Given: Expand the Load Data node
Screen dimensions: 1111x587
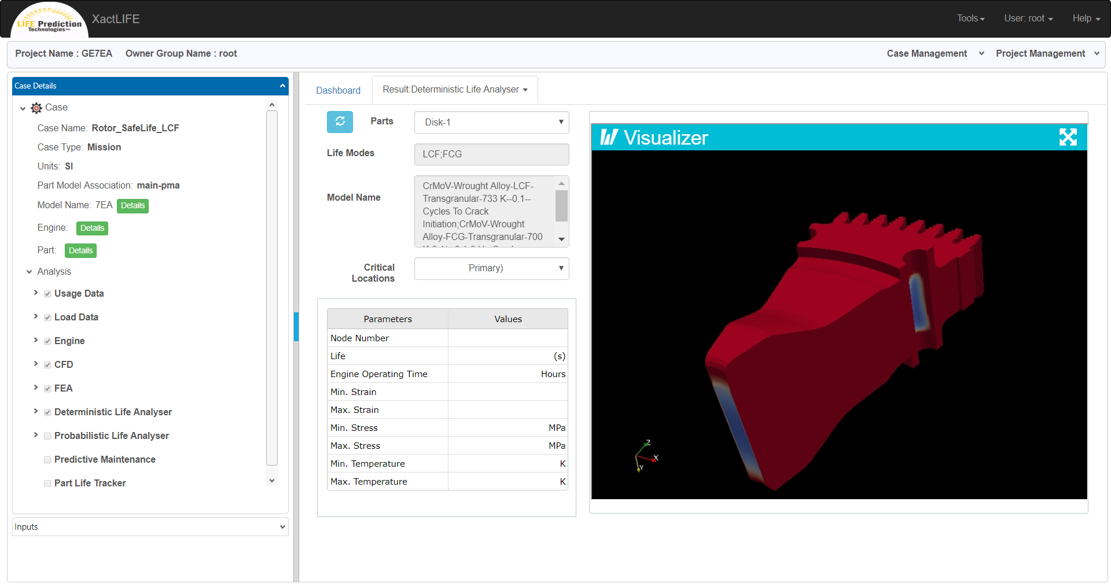Looking at the screenshot, I should (x=36, y=316).
